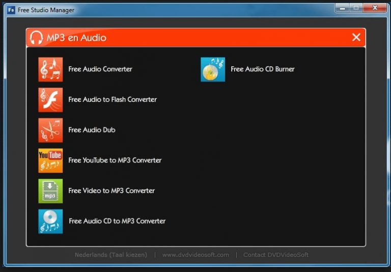Visit the www.dvdvideosoft.com link
Viewport: 391px width, 272px height.
click(195, 255)
